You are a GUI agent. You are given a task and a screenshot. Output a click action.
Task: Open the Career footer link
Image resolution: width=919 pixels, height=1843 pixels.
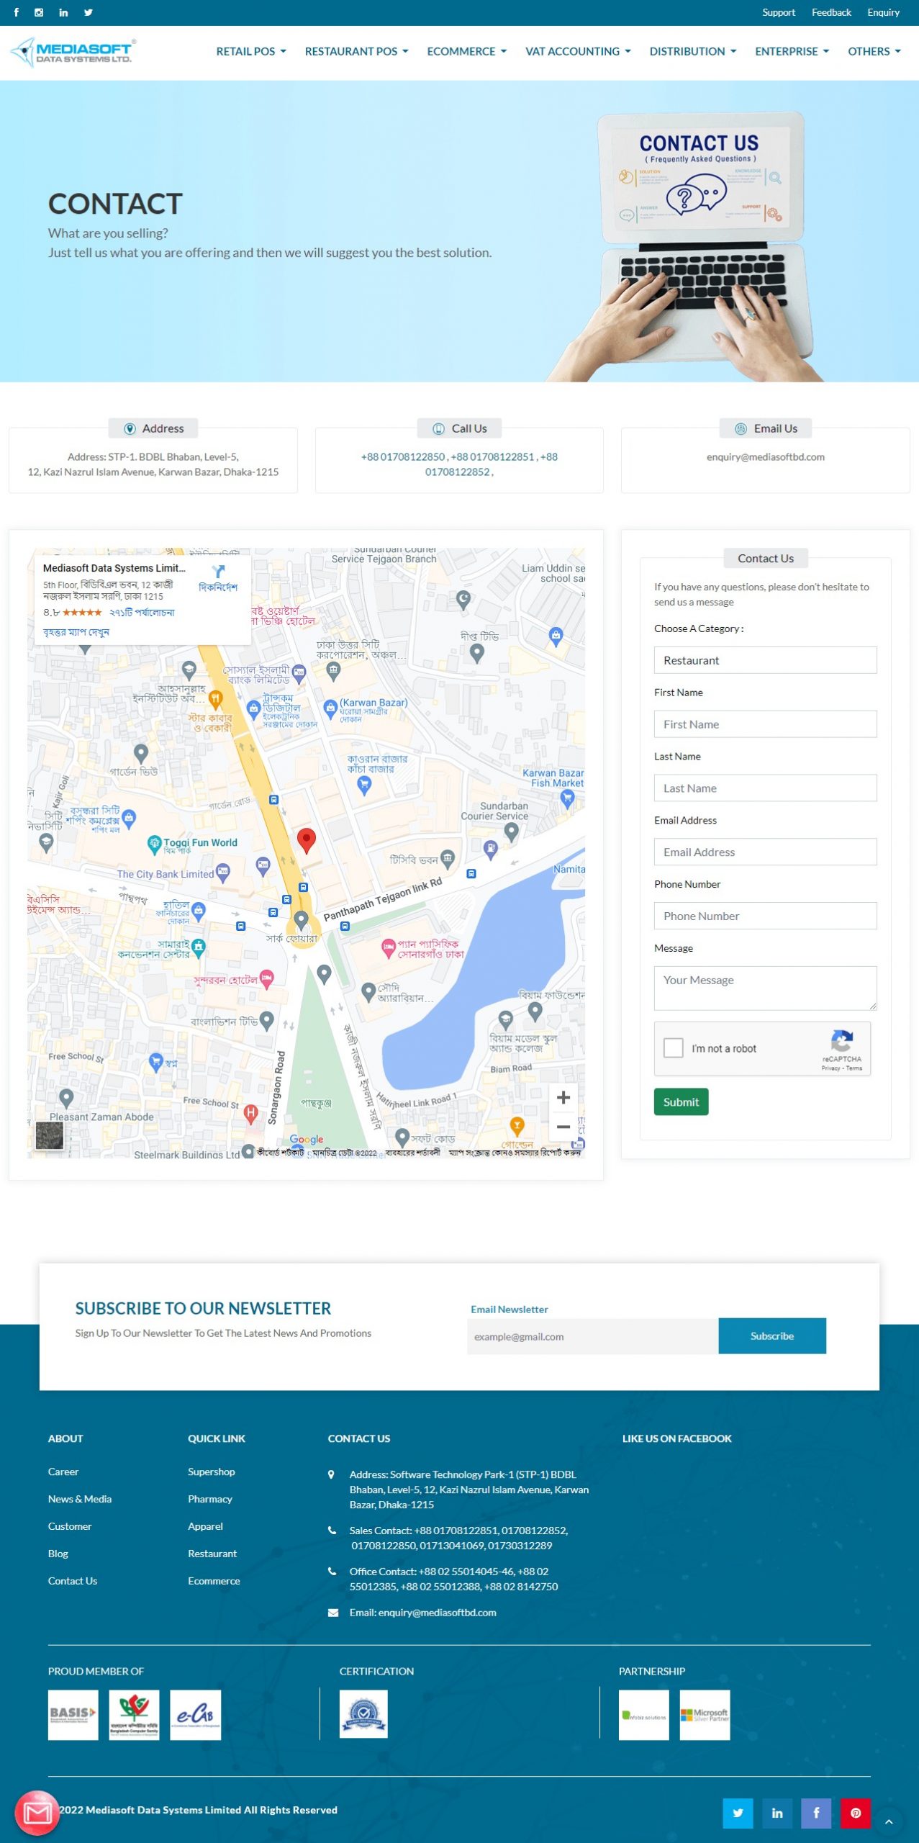(x=63, y=1472)
